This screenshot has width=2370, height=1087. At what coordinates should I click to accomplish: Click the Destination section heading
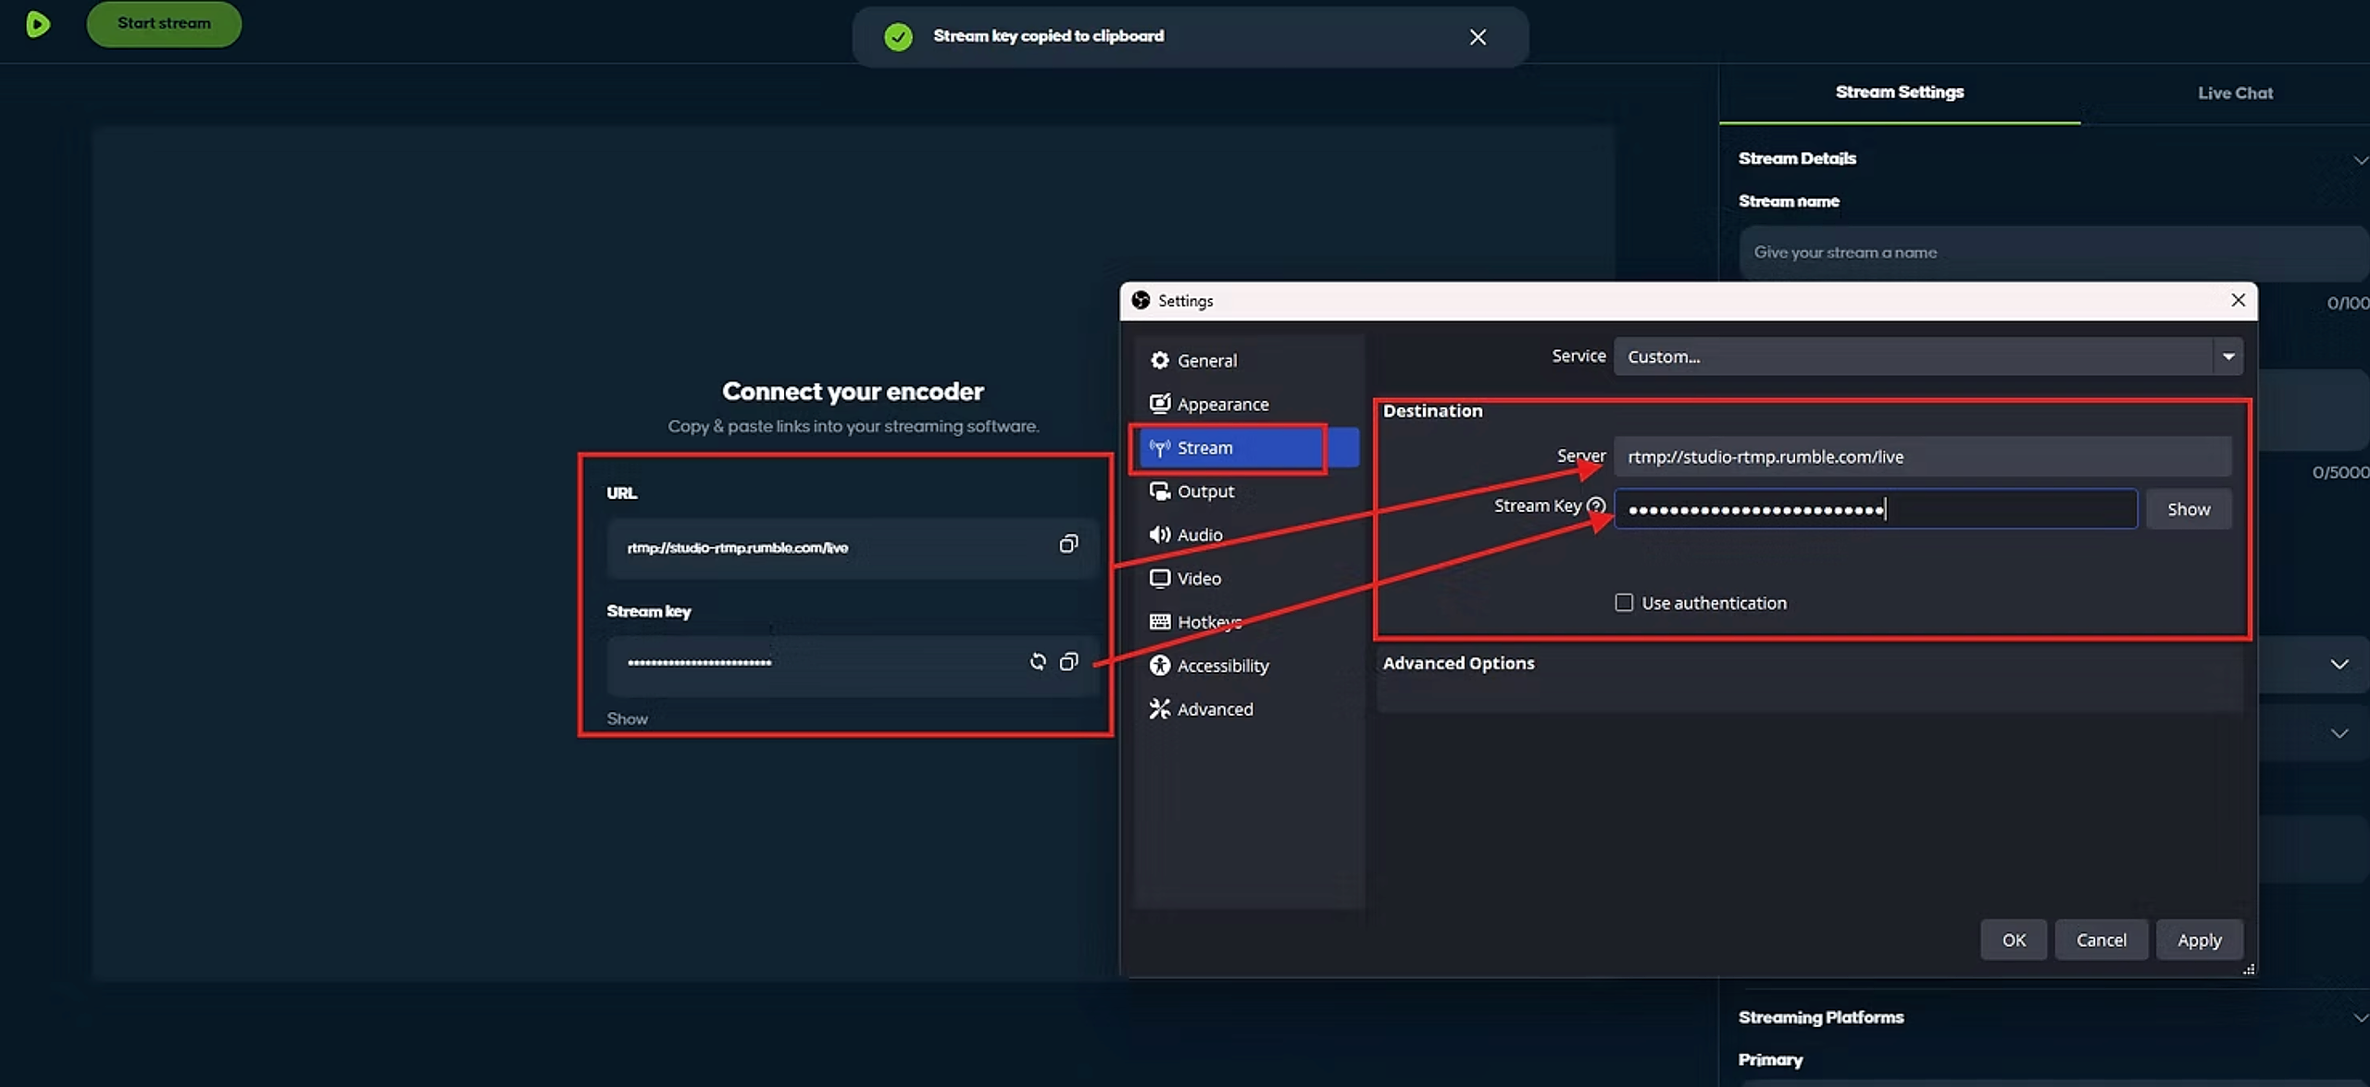(x=1432, y=411)
